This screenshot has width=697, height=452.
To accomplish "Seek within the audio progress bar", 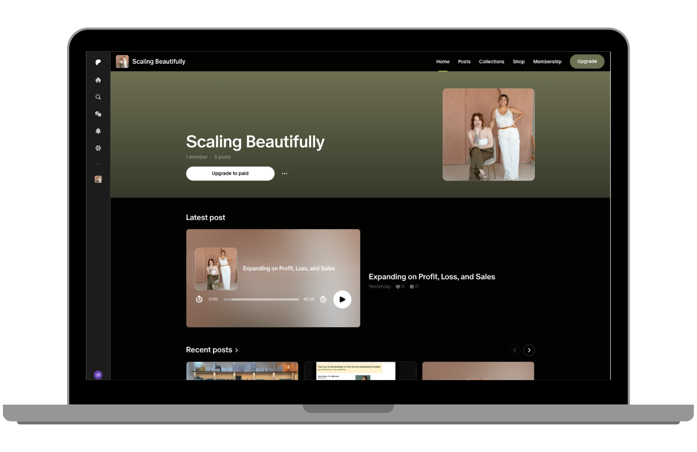I will click(x=261, y=299).
